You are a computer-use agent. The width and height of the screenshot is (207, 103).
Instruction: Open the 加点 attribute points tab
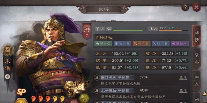197,81
